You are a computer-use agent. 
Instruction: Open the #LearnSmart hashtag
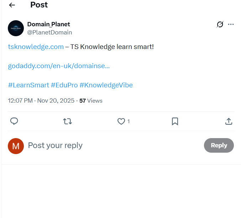coord(28,85)
